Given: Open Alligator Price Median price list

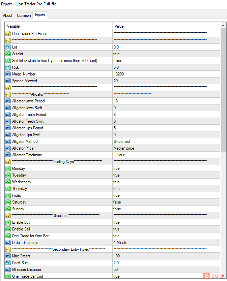Looking at the screenshot, I should tap(166, 148).
